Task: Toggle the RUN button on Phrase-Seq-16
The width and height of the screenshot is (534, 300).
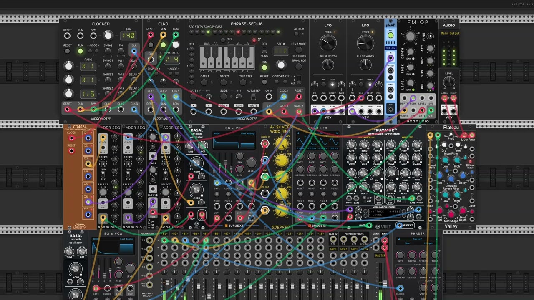Action: point(264,67)
